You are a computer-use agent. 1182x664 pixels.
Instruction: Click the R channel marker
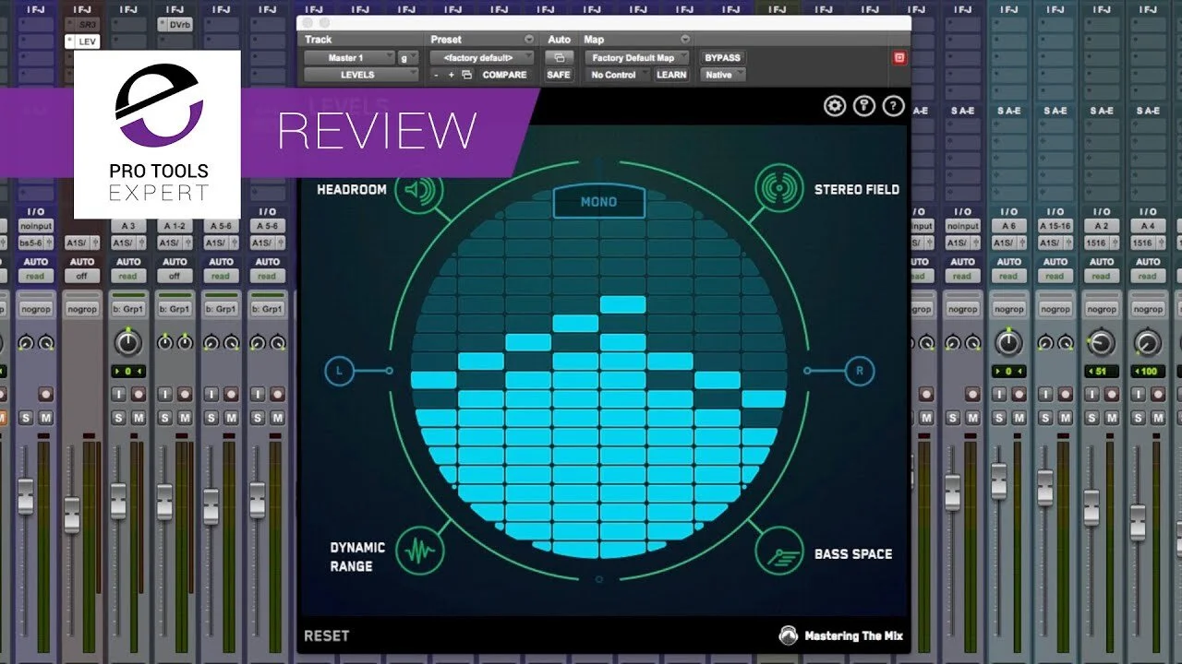[860, 372]
